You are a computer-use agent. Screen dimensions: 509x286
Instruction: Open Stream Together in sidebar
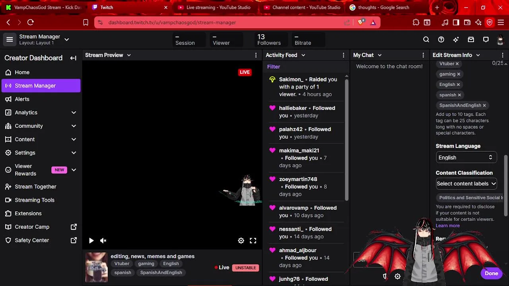click(x=41, y=187)
